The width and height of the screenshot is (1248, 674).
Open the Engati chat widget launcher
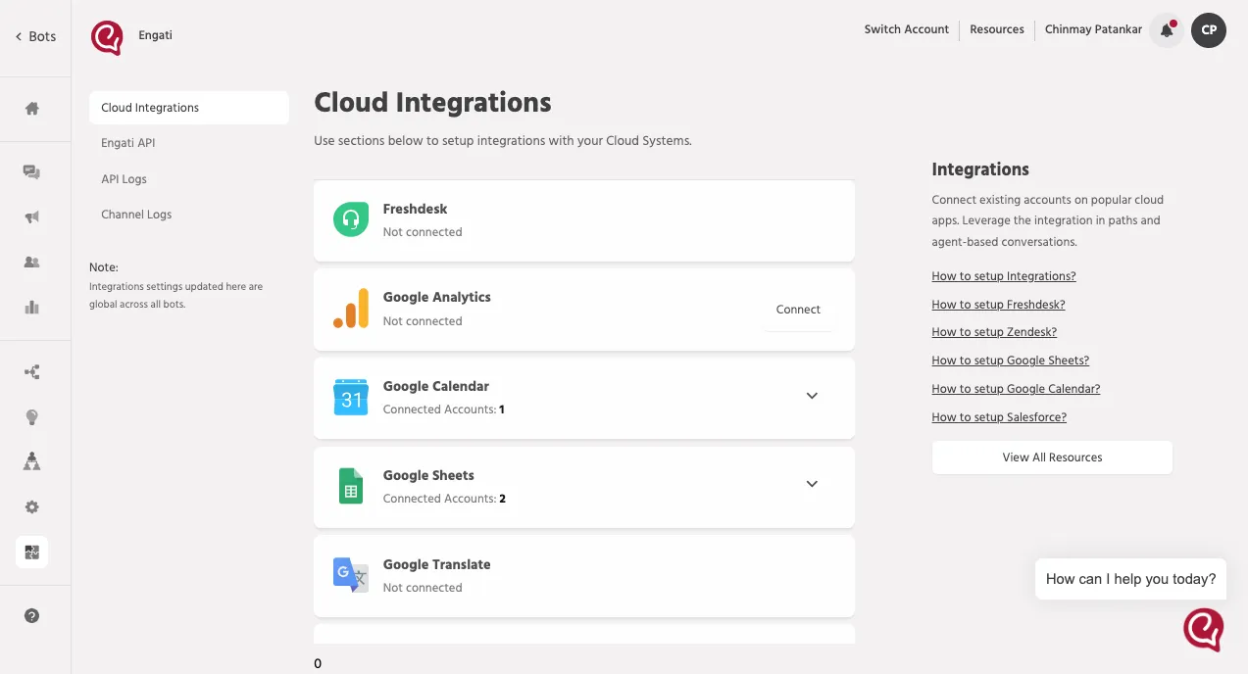click(x=1203, y=629)
